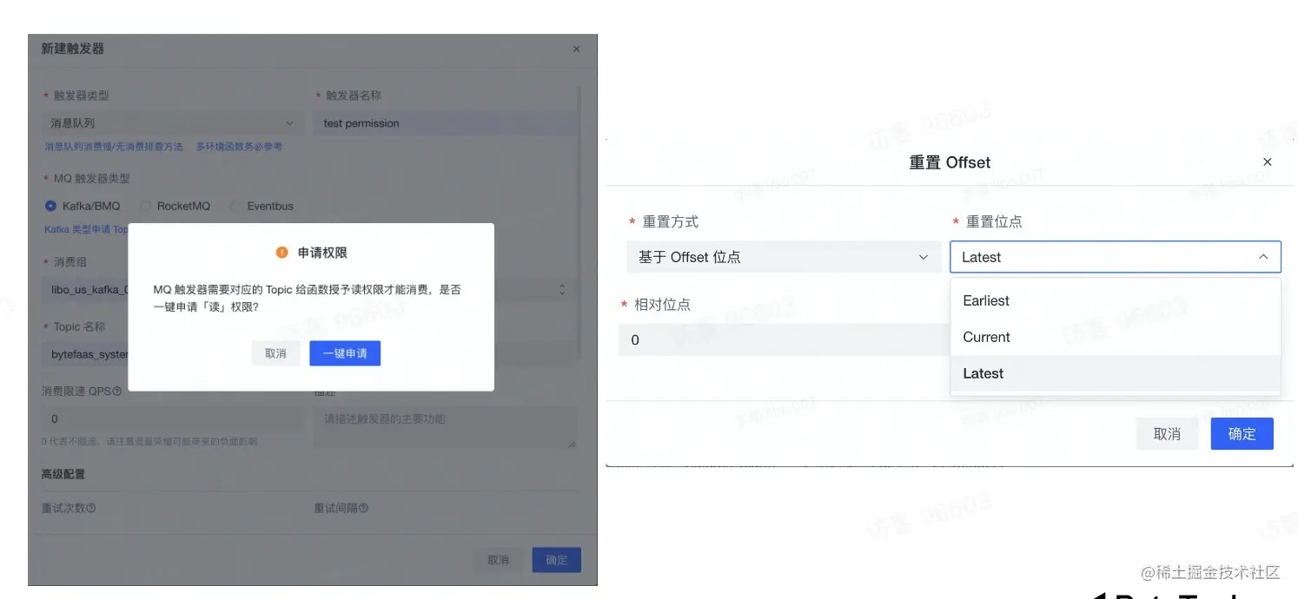
Task: Choose Latest option in the dropdown list
Action: coord(1116,373)
